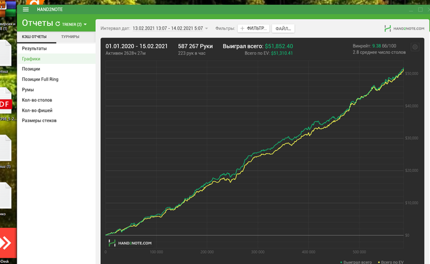Maximize the Hand2Note window
Screen dimensions: 430x264
click(x=420, y=10)
